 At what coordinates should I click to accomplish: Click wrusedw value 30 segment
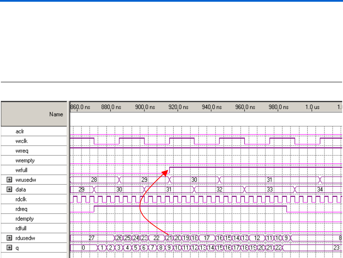tap(194, 180)
